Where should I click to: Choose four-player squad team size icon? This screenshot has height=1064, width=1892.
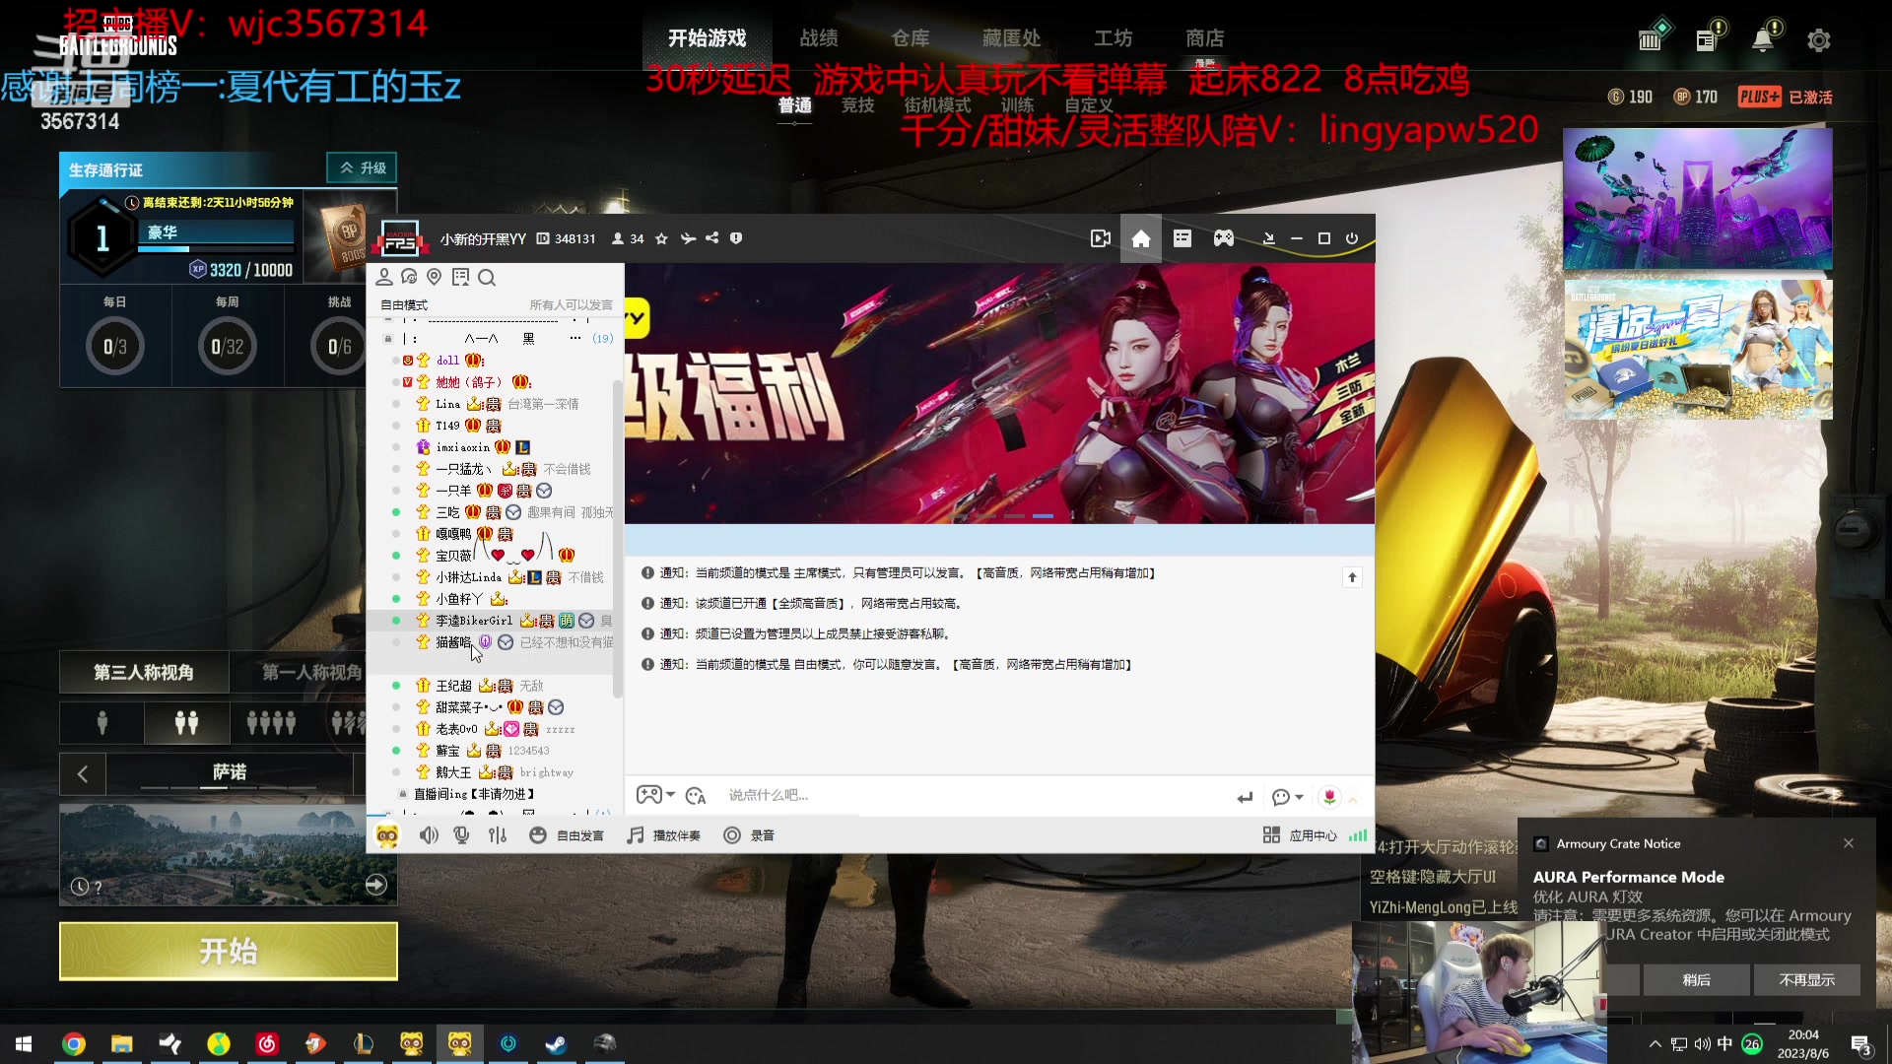point(271,723)
